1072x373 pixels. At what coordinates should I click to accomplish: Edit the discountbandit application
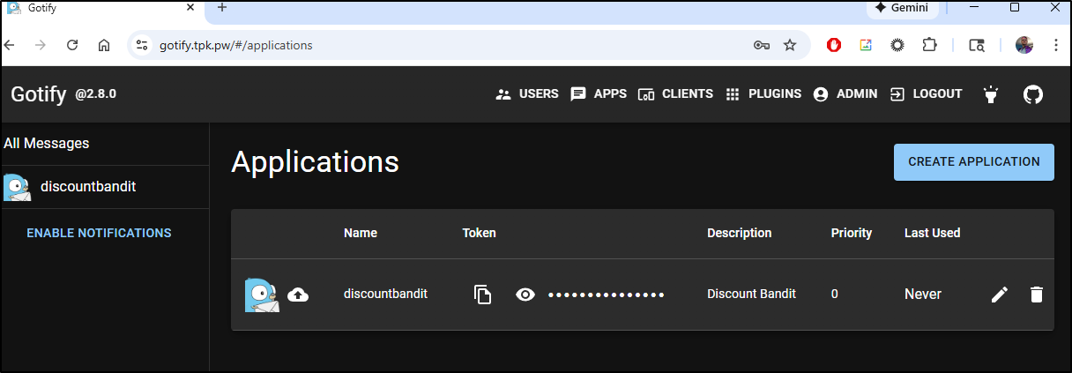click(999, 295)
